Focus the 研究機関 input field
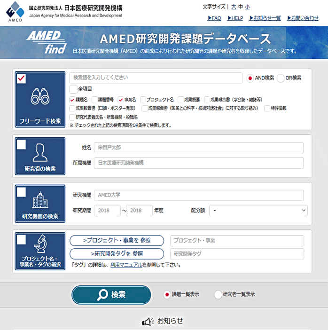This screenshot has height=330, width=328. click(x=199, y=195)
